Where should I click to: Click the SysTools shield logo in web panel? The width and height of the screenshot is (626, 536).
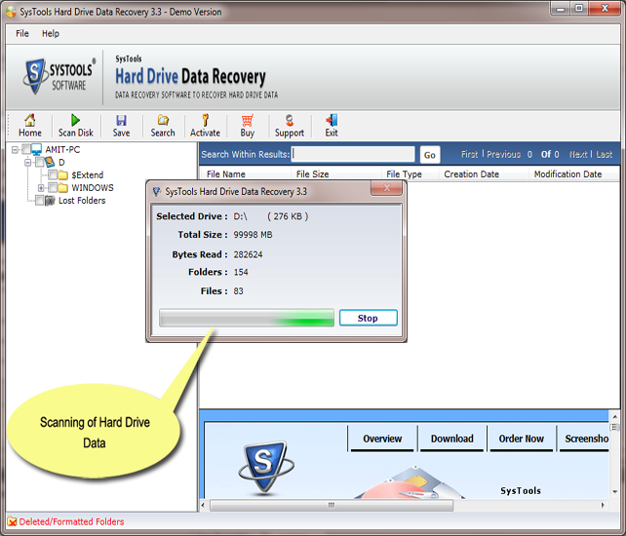pyautogui.click(x=266, y=467)
